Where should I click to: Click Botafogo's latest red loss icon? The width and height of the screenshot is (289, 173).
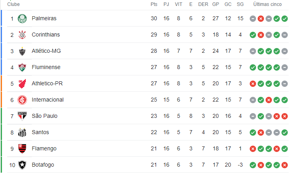tap(285, 165)
